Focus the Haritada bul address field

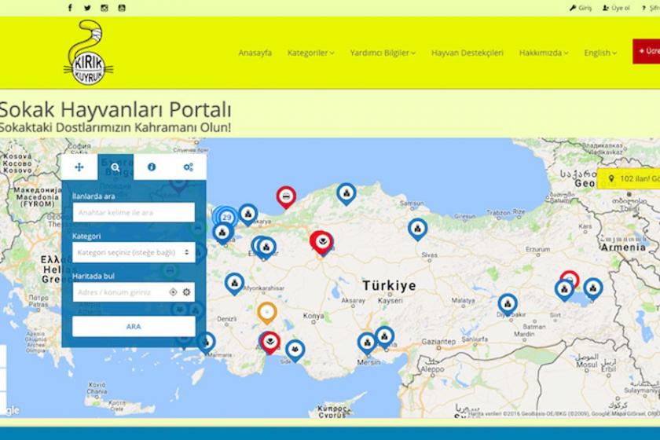pyautogui.click(x=134, y=292)
